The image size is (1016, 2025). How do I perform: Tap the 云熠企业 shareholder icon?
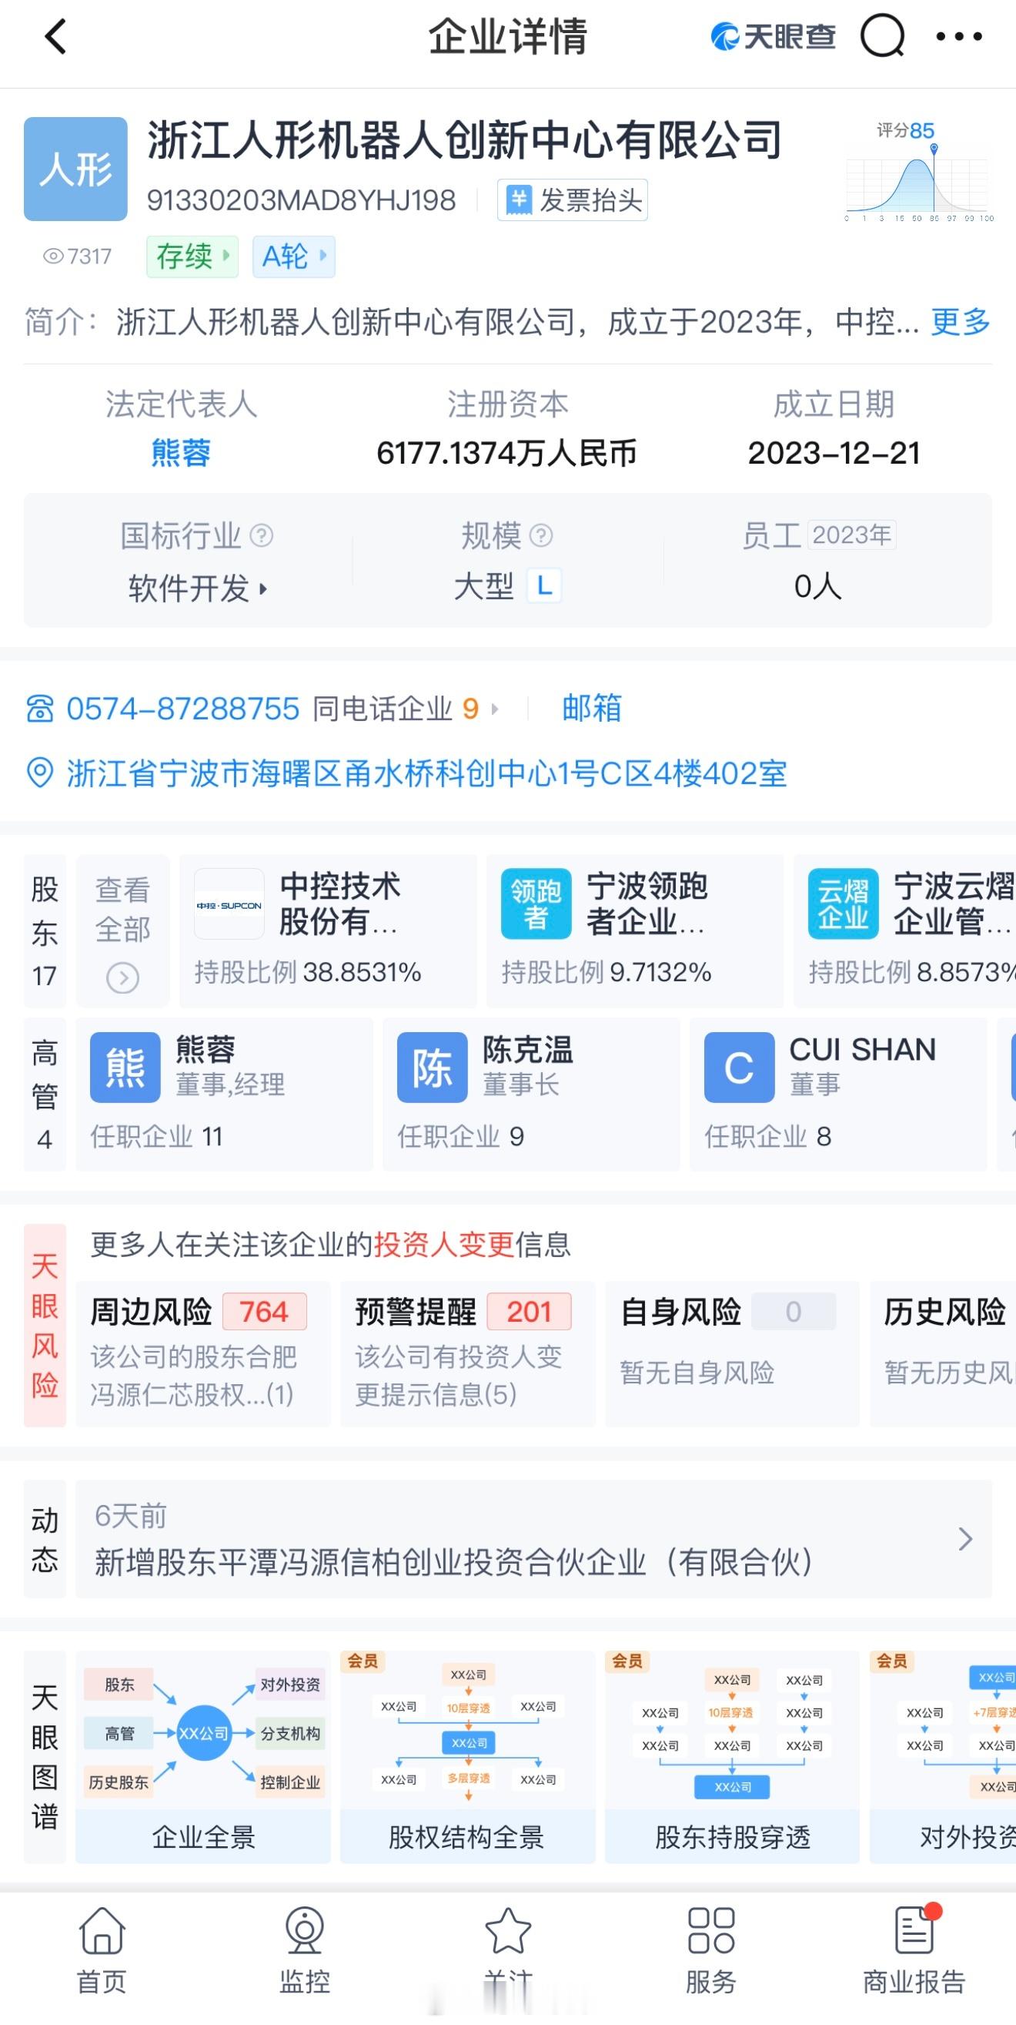pos(843,904)
